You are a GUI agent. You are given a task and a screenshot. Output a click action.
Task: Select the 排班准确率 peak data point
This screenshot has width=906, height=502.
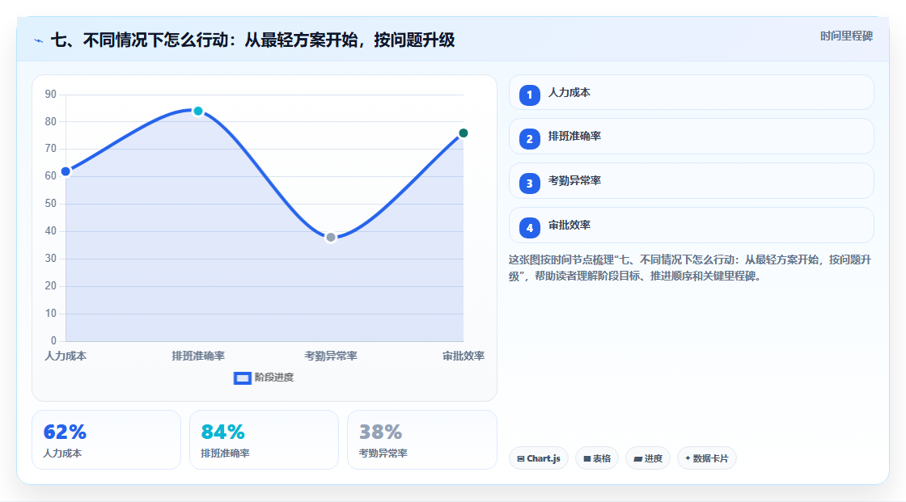[198, 111]
